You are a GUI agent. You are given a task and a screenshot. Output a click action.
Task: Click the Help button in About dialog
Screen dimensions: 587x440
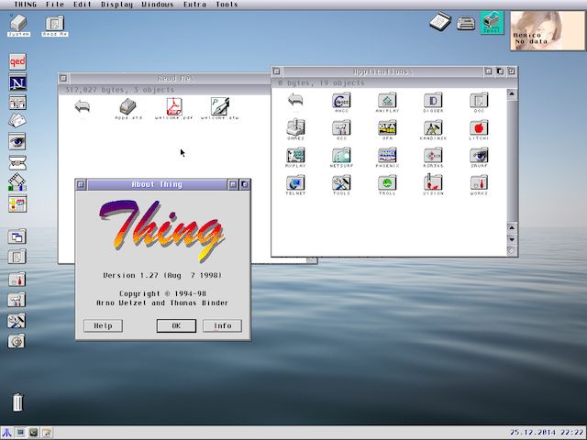click(103, 325)
